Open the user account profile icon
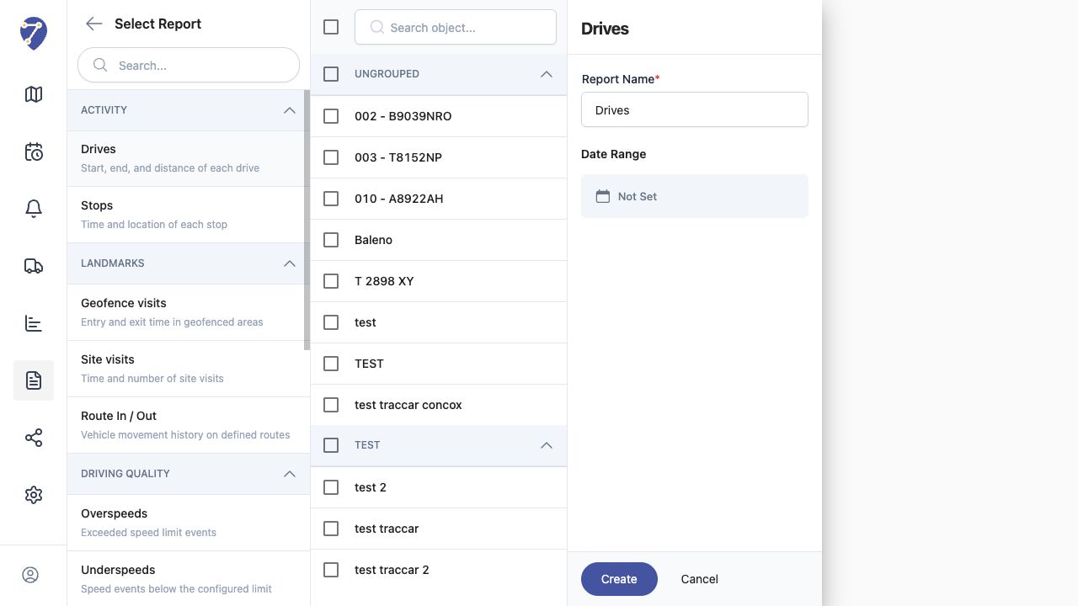 pyautogui.click(x=30, y=575)
